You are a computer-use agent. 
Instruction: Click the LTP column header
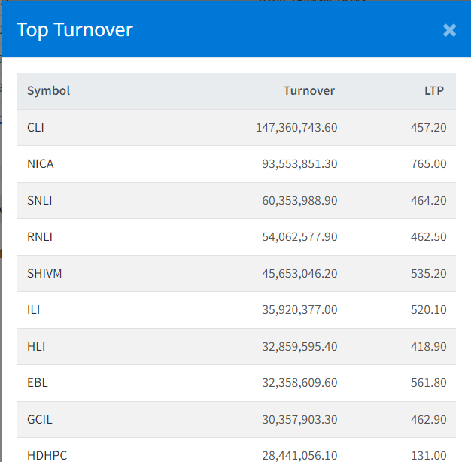click(434, 91)
